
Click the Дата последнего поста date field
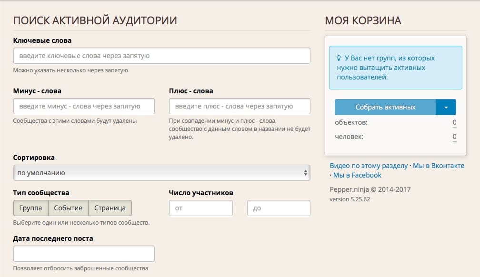(x=84, y=254)
